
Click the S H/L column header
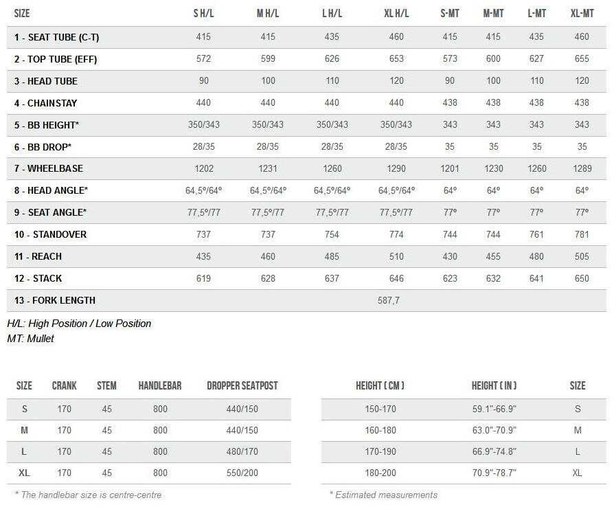coord(204,14)
